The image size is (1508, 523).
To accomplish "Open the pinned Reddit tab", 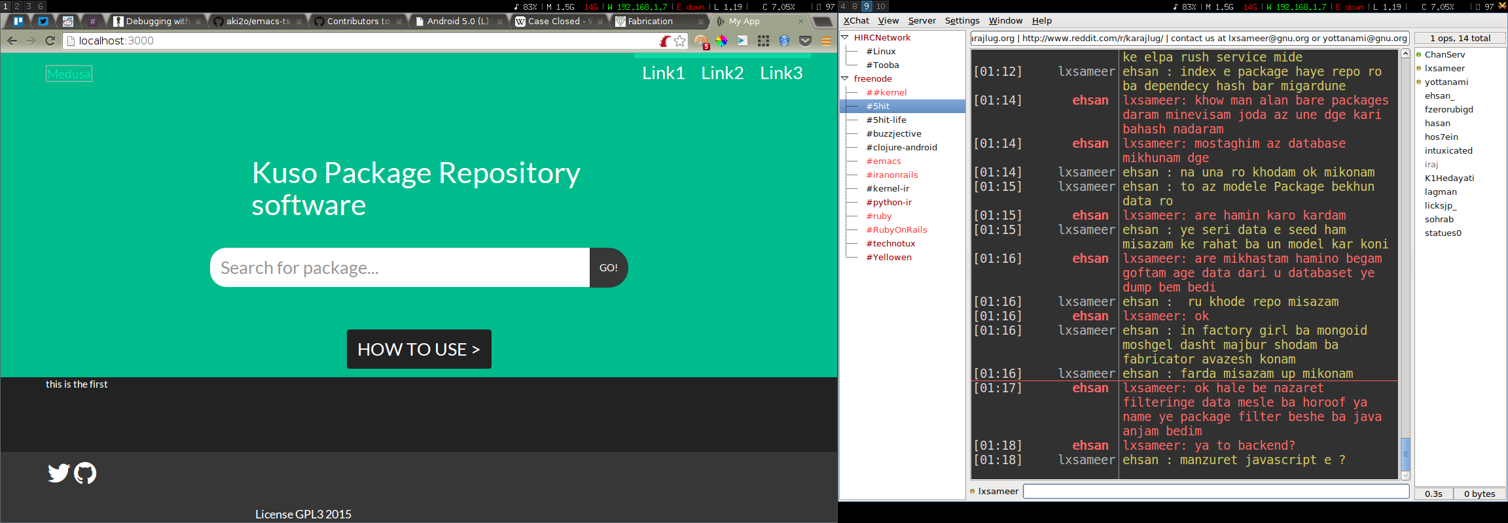I will (x=67, y=21).
